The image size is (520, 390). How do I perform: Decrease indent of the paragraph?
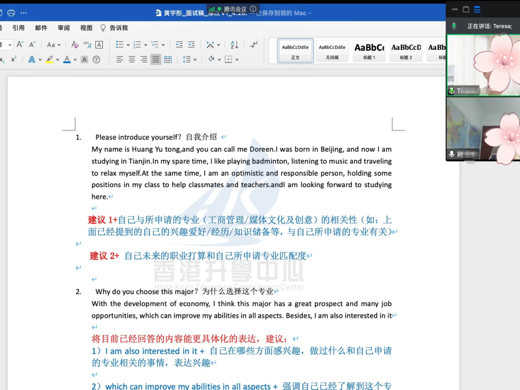[x=179, y=44]
